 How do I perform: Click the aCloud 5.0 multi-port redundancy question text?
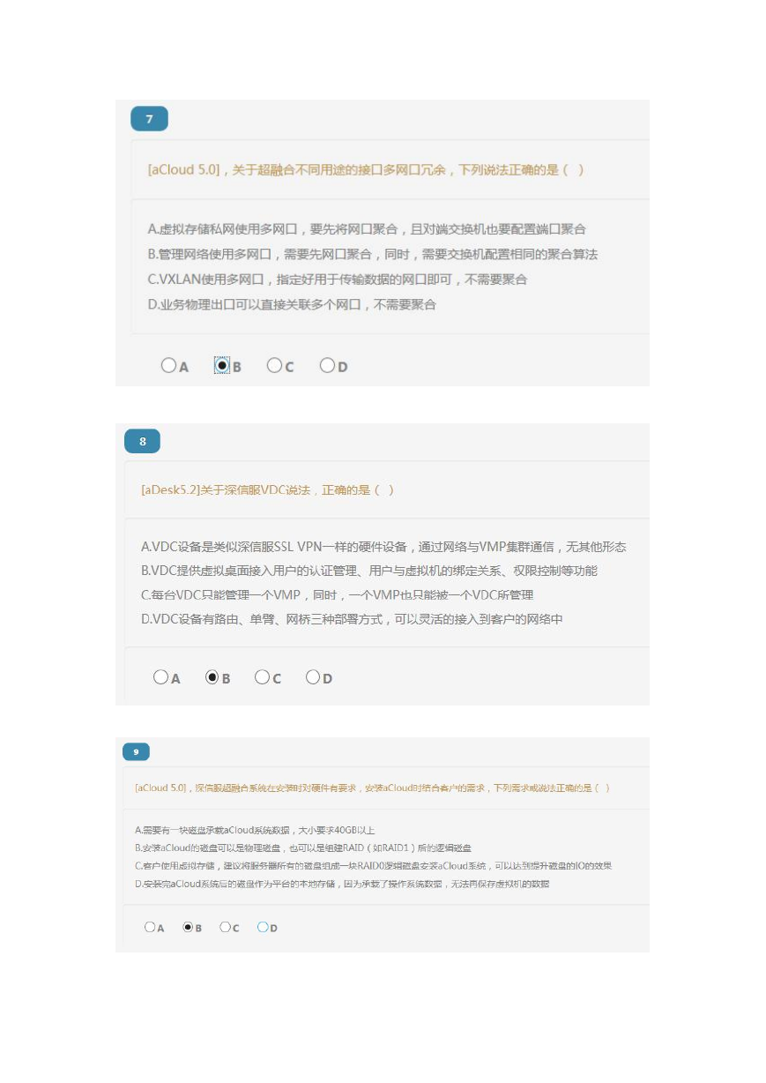pos(366,169)
